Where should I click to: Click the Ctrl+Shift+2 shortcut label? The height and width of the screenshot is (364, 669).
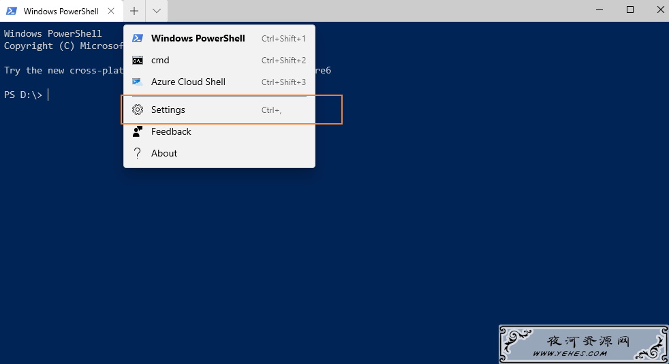pyautogui.click(x=283, y=61)
